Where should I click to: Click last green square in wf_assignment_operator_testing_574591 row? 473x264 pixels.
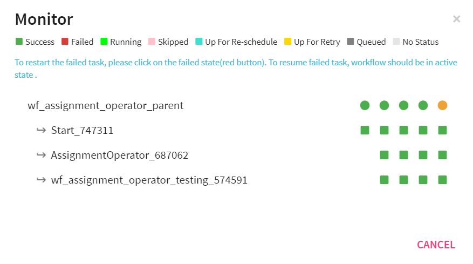tap(442, 180)
